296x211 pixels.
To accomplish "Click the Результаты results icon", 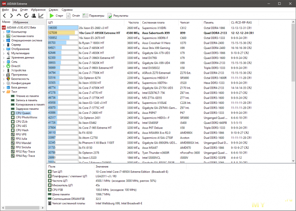I will pos(110,16).
